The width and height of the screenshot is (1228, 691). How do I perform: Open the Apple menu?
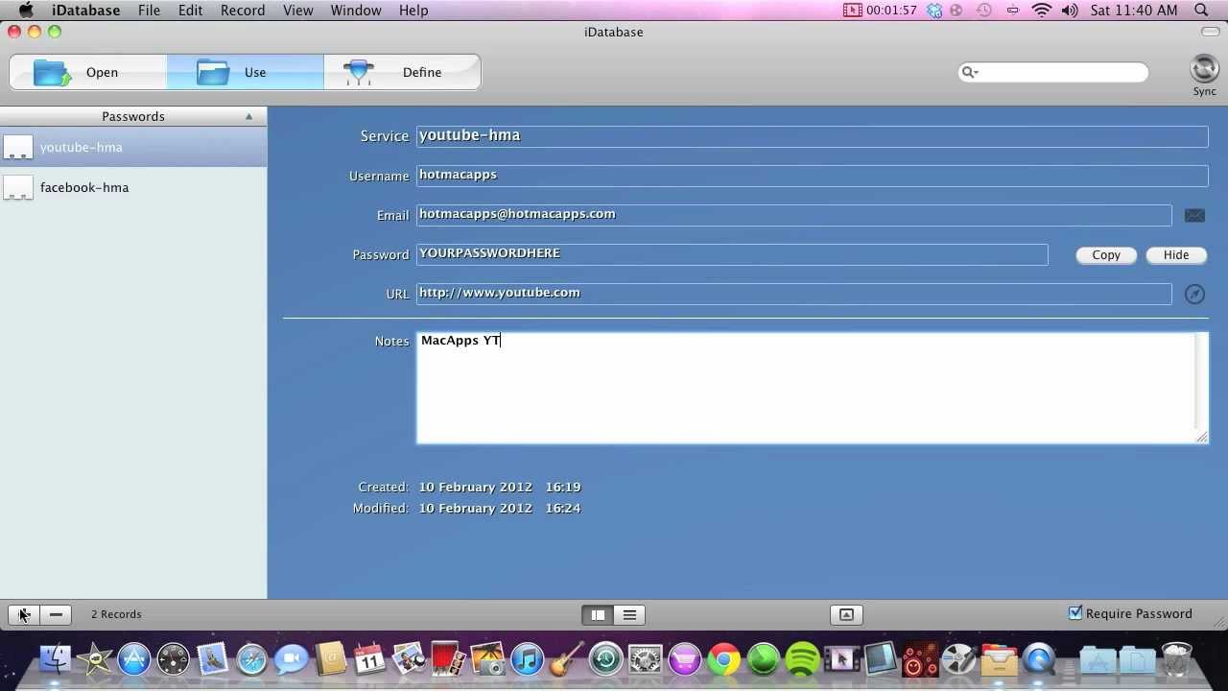[26, 11]
